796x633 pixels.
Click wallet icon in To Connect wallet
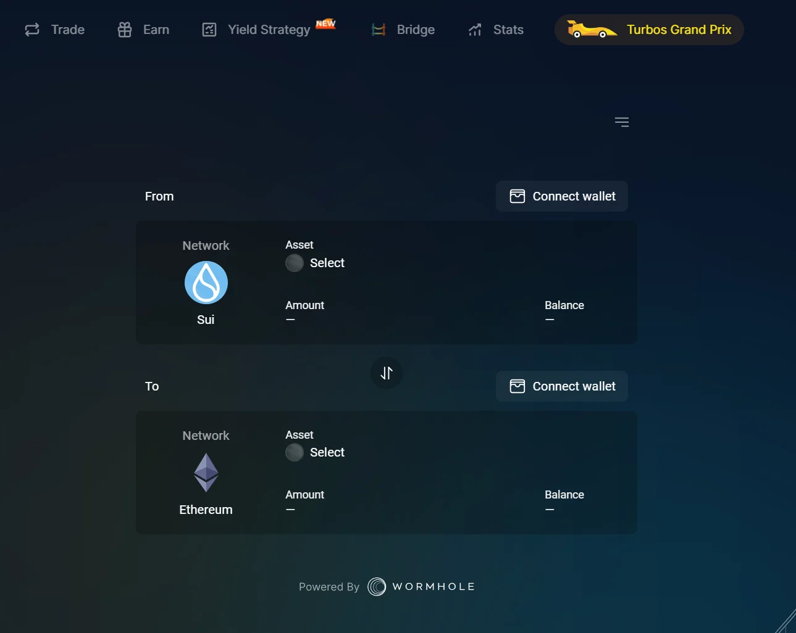click(517, 386)
